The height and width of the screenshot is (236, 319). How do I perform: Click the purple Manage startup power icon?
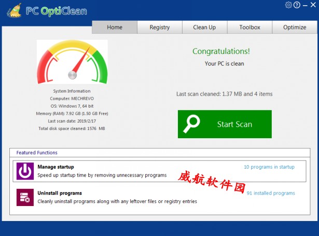click(x=25, y=171)
